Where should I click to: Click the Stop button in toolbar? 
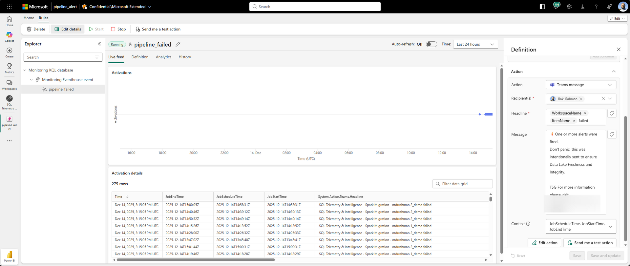[x=118, y=29]
